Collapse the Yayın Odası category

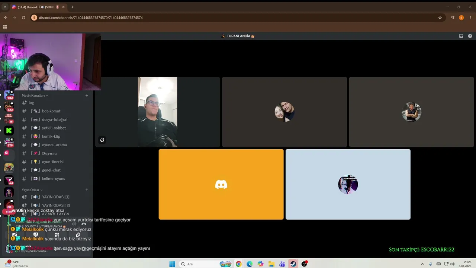(x=32, y=190)
